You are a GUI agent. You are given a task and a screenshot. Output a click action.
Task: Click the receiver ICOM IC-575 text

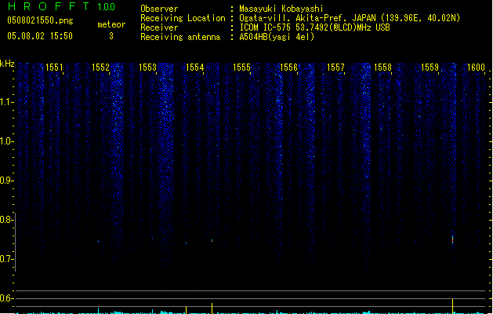tap(315, 27)
